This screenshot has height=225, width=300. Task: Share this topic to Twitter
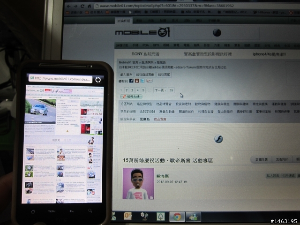point(142,81)
